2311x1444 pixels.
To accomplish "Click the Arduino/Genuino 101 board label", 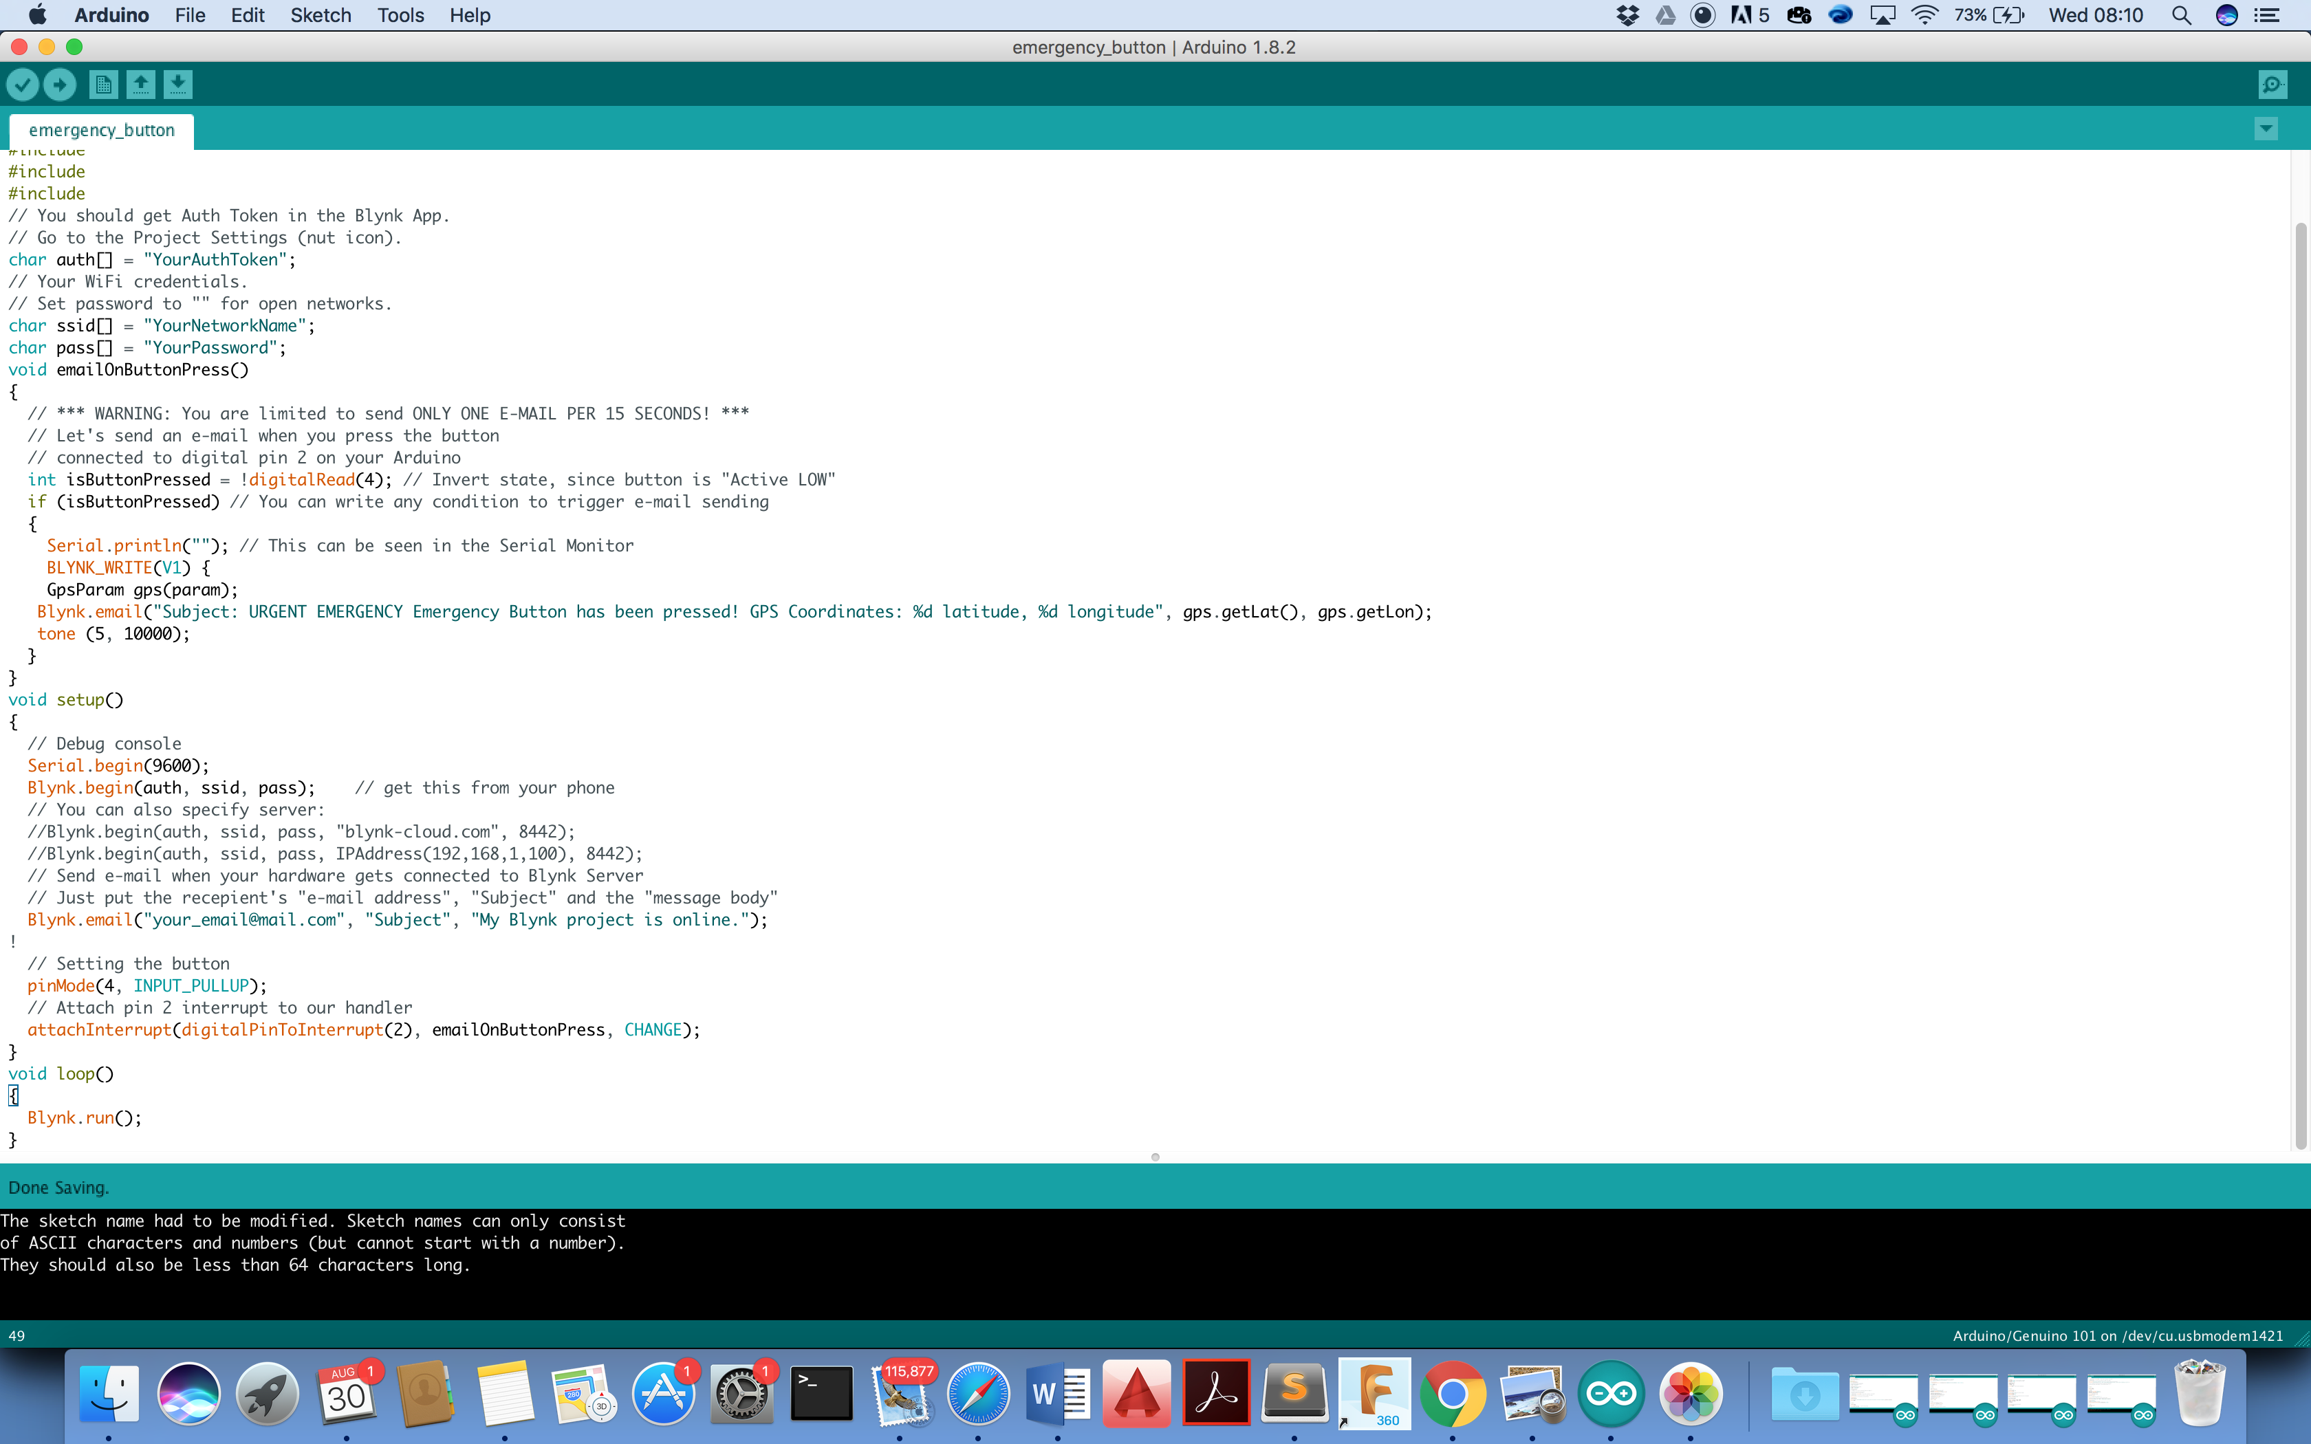I will tap(2117, 1335).
